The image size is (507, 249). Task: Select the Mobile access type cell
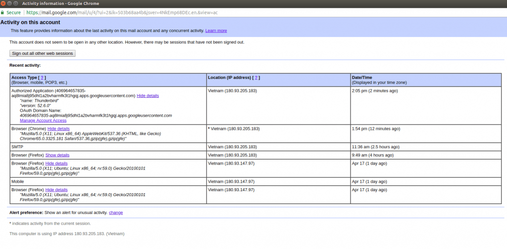(x=108, y=182)
